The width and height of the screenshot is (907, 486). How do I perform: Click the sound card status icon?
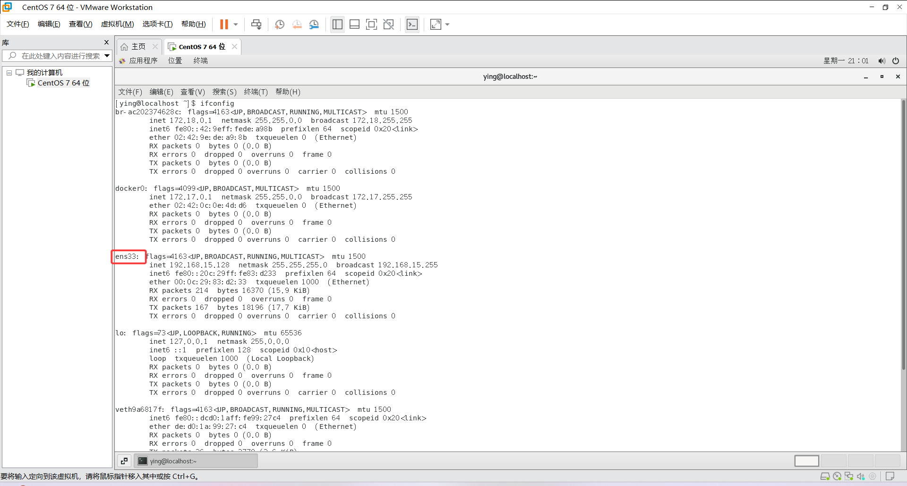(861, 476)
